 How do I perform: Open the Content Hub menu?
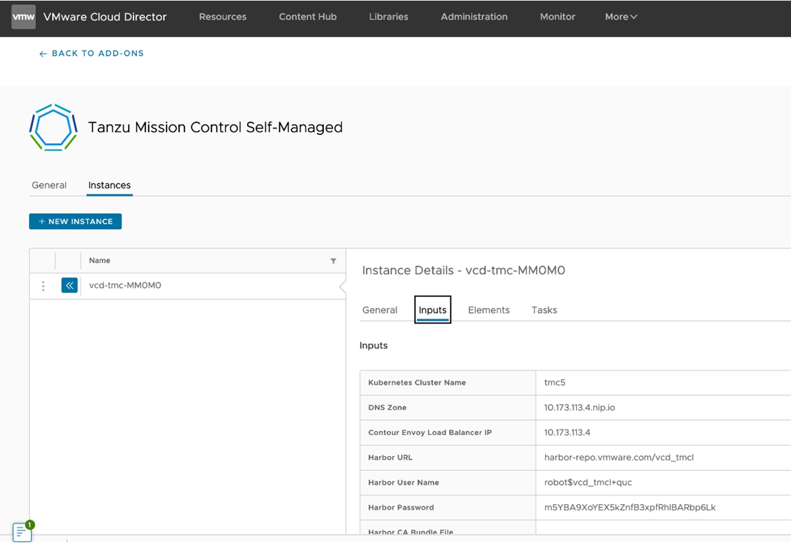coord(307,17)
